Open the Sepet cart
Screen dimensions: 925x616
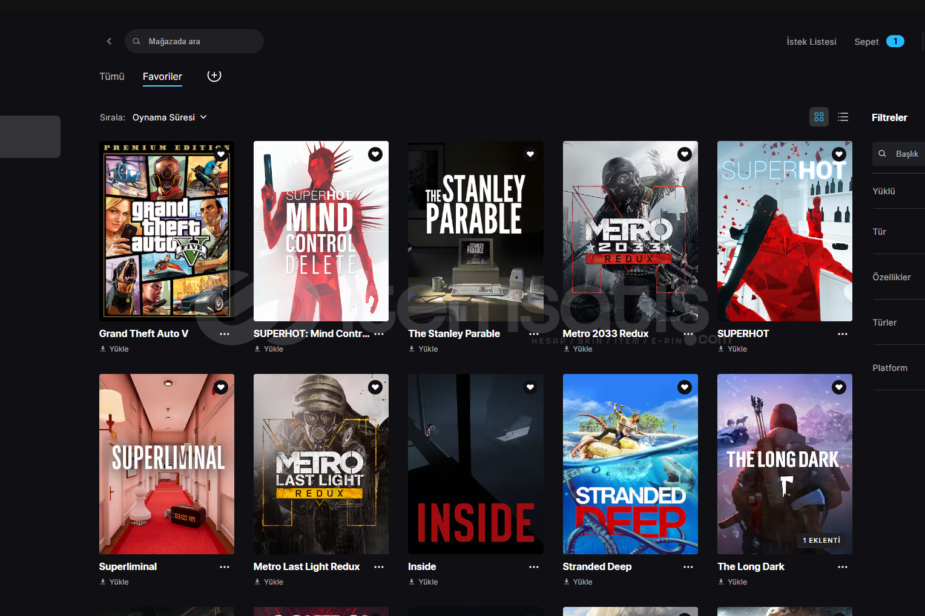pos(866,42)
